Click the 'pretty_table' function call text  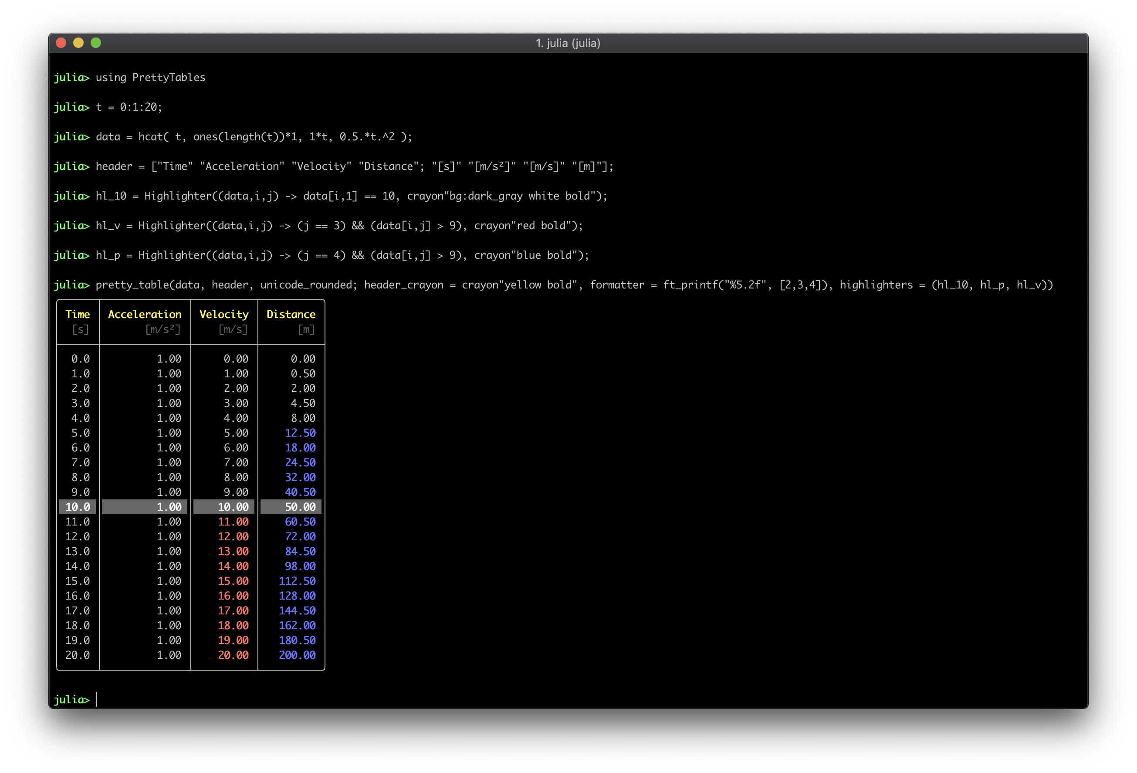pyautogui.click(x=132, y=285)
